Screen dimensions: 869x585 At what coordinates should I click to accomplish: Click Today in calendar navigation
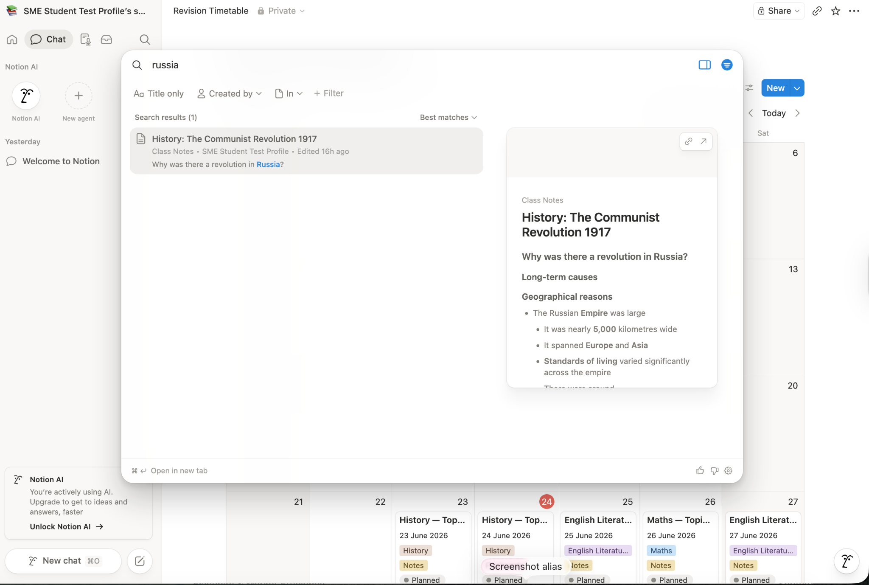tap(774, 113)
